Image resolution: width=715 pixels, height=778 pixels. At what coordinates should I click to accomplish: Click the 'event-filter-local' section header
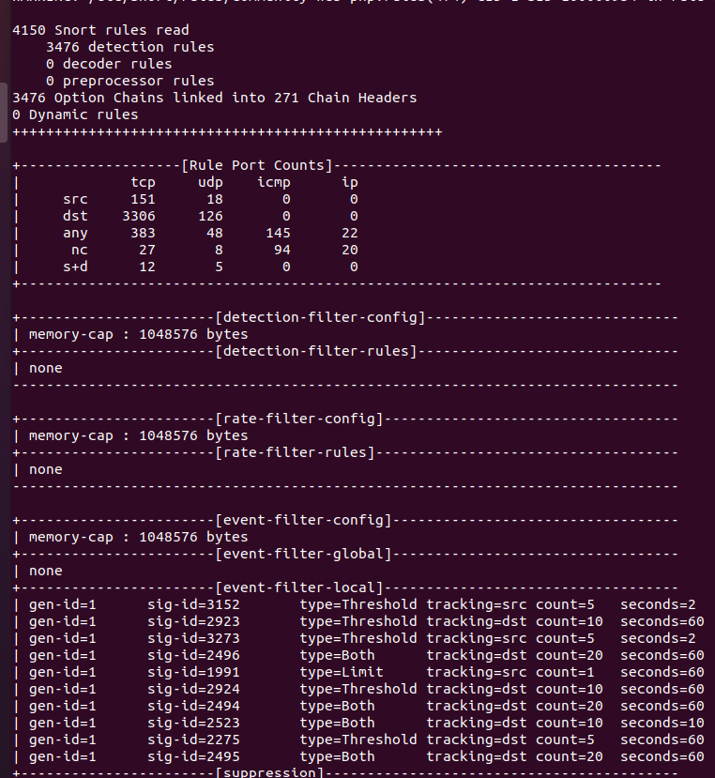point(298,587)
